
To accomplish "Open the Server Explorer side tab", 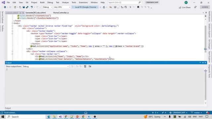I will click(x=2, y=17).
